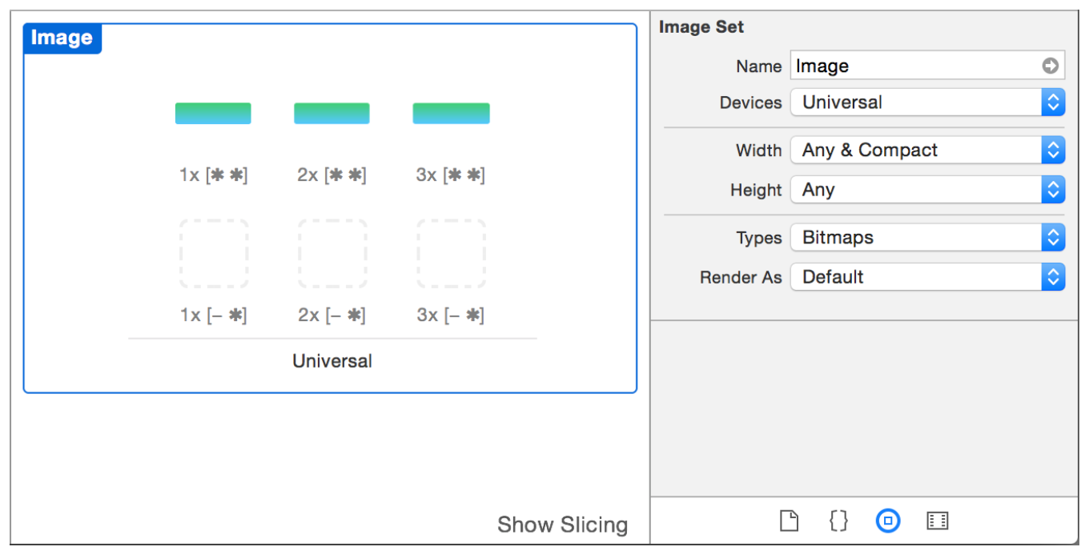The height and width of the screenshot is (555, 1089).
Task: Select the 1x image well
Action: (213, 113)
